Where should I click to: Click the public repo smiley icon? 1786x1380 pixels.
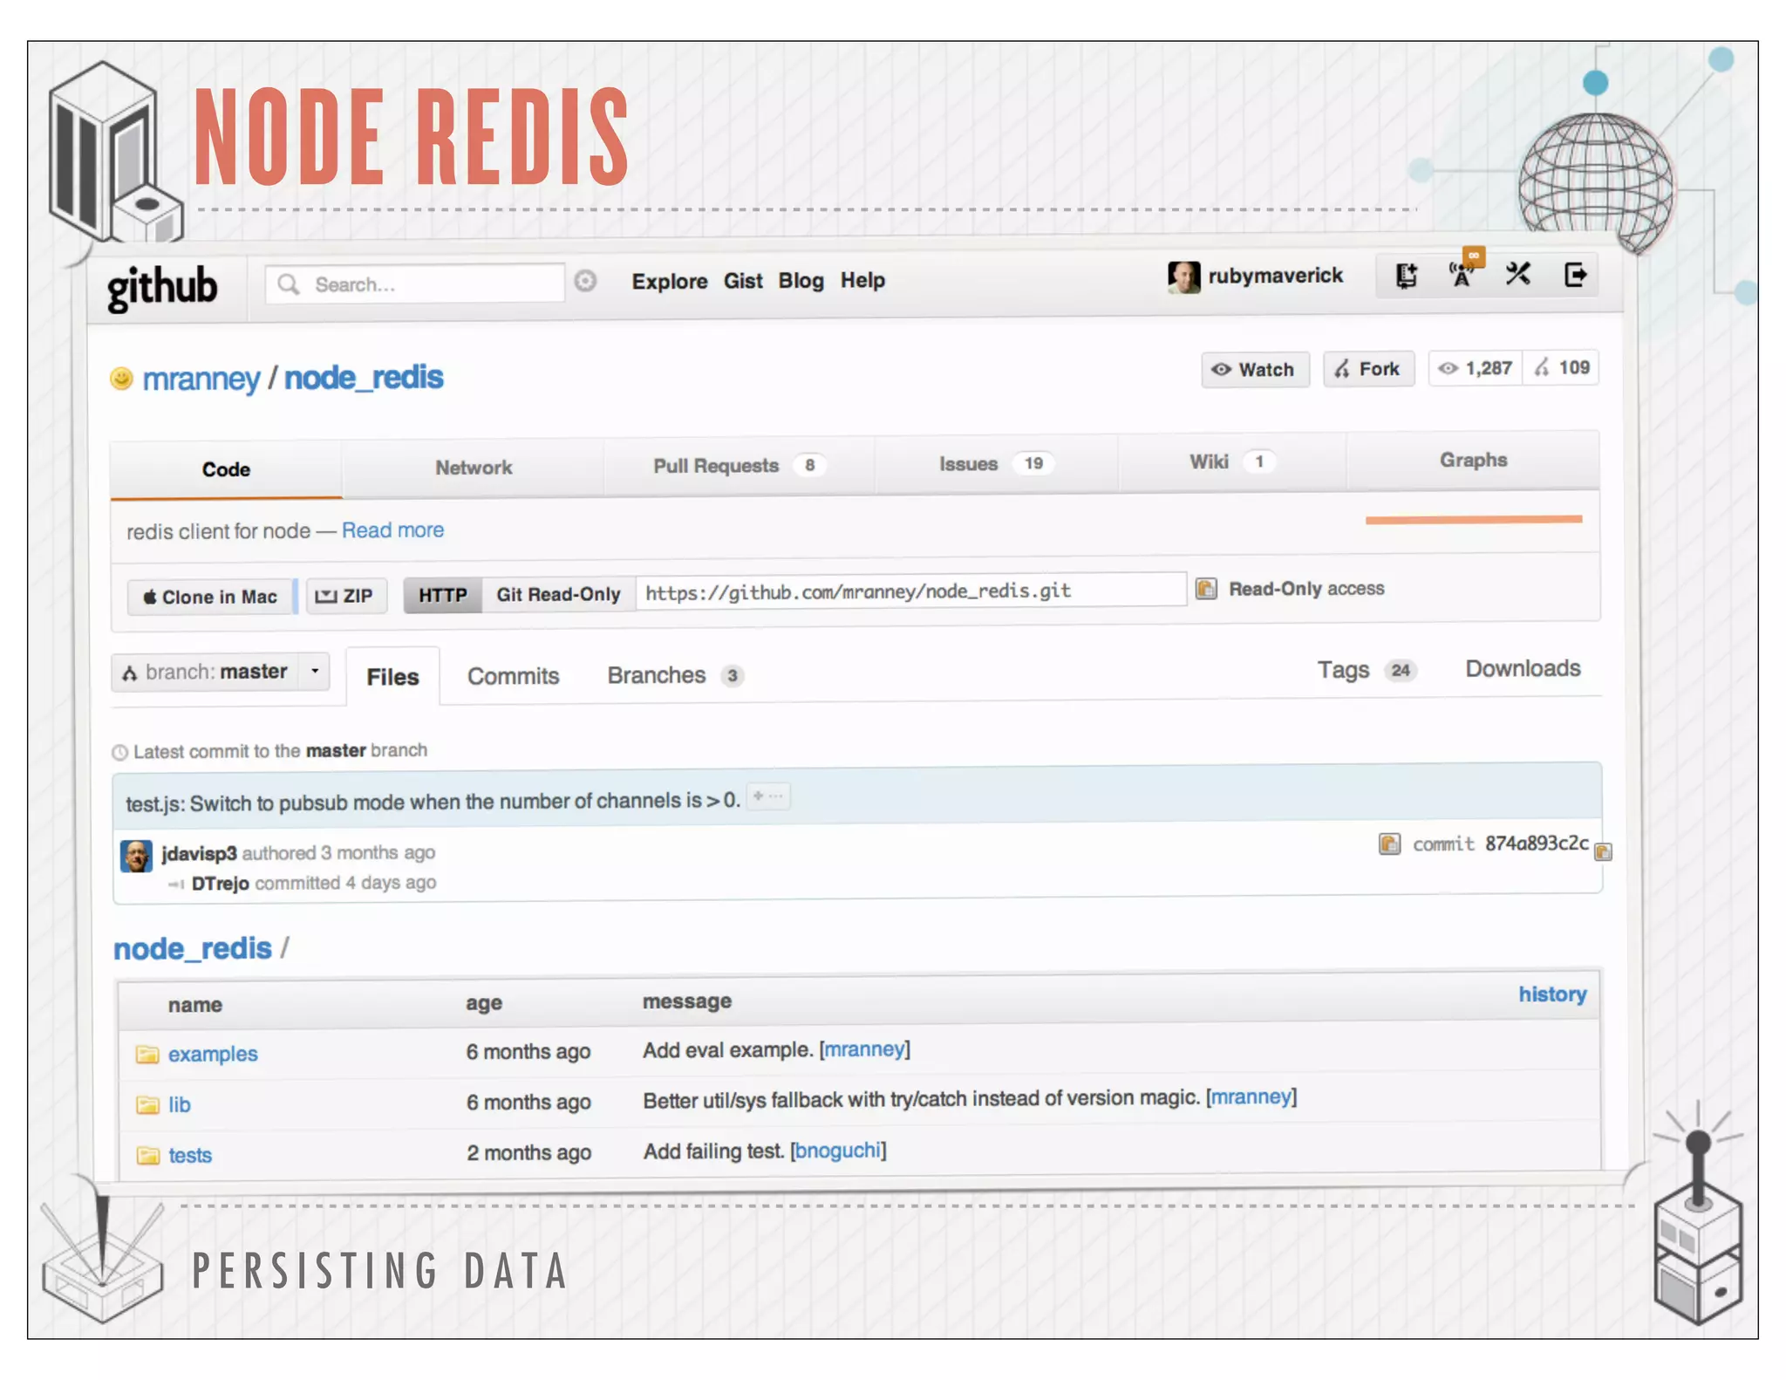(121, 378)
